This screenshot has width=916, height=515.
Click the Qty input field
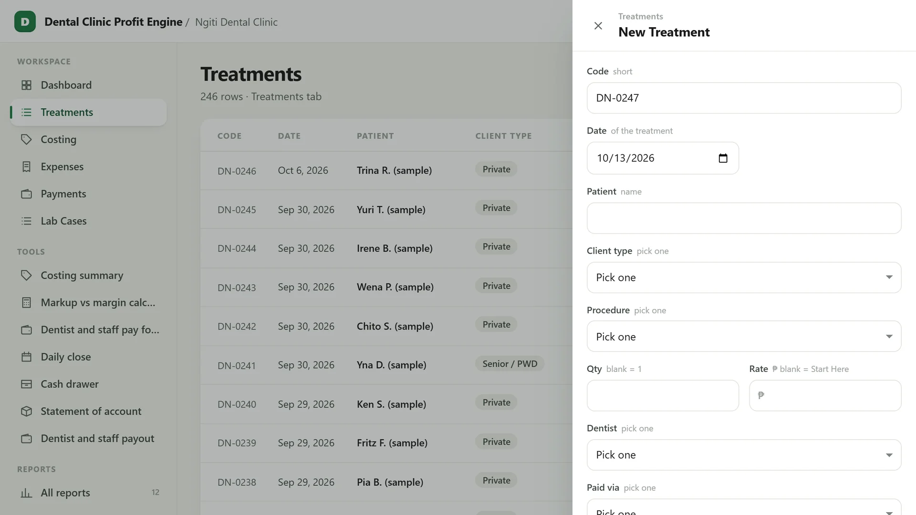(x=663, y=395)
